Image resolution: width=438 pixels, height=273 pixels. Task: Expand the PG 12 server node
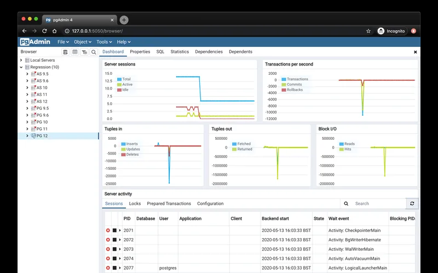(27, 135)
